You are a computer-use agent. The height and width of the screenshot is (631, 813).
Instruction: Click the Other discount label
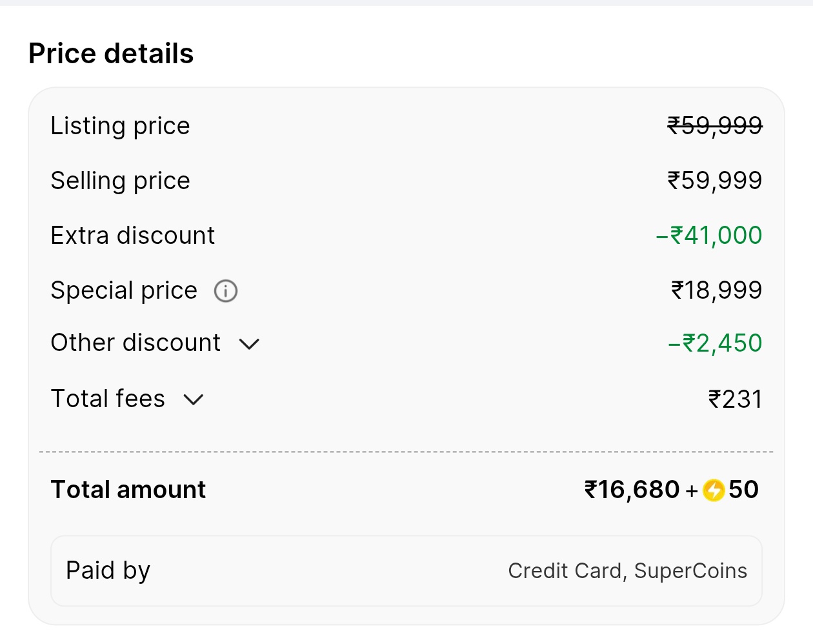(135, 343)
